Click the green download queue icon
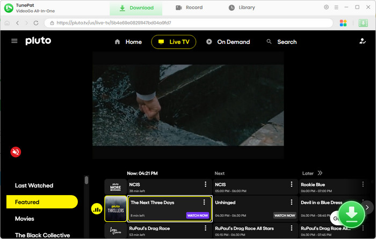 coord(363,23)
